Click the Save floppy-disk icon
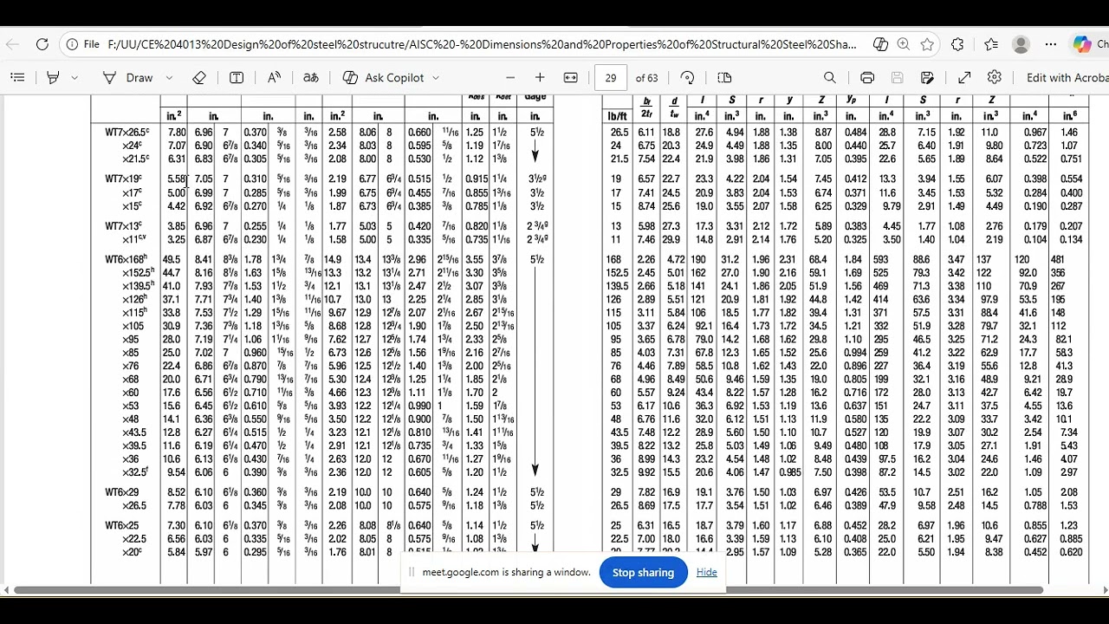The height and width of the screenshot is (624, 1109). click(x=898, y=77)
